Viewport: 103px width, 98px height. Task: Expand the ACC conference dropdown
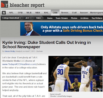coord(28,18)
